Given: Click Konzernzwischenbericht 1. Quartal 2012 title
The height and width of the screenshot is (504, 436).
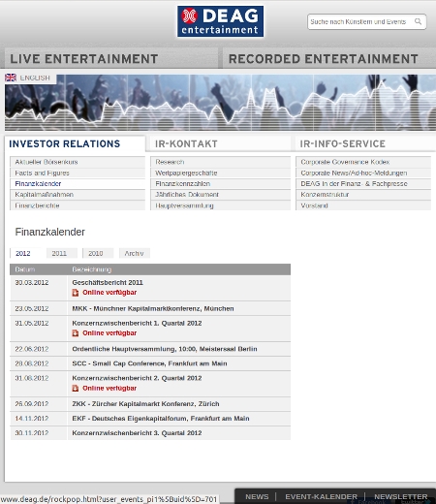Looking at the screenshot, I should 137,323.
